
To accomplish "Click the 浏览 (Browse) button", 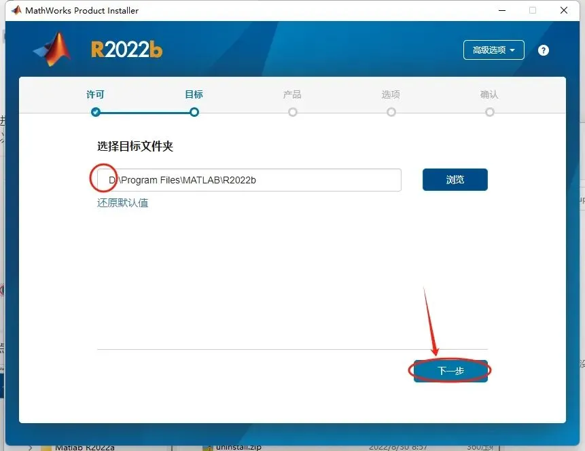I will click(x=455, y=179).
